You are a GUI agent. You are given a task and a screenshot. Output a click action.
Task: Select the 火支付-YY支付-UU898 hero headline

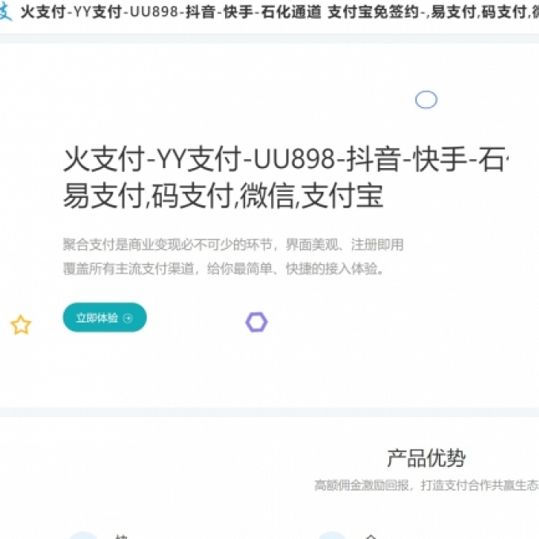tap(286, 159)
